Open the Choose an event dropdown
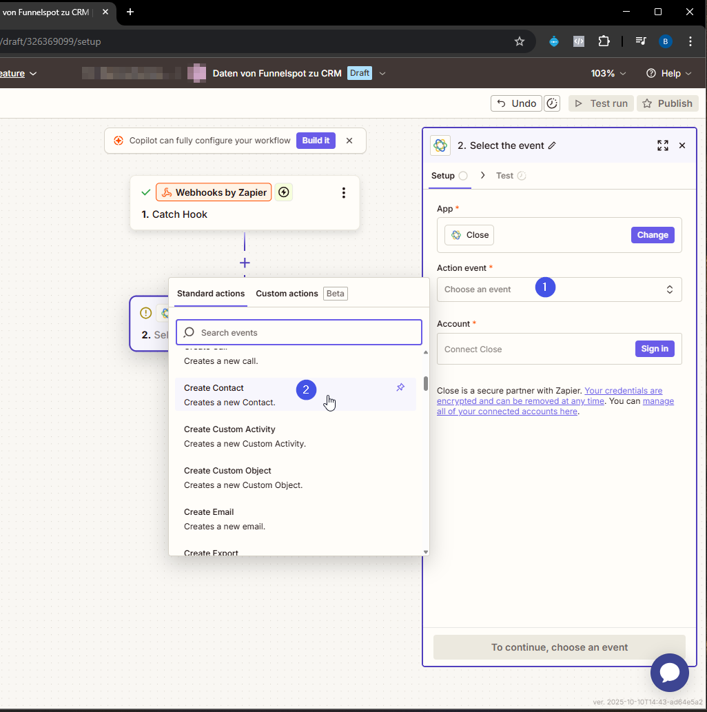707x712 pixels. coord(559,289)
